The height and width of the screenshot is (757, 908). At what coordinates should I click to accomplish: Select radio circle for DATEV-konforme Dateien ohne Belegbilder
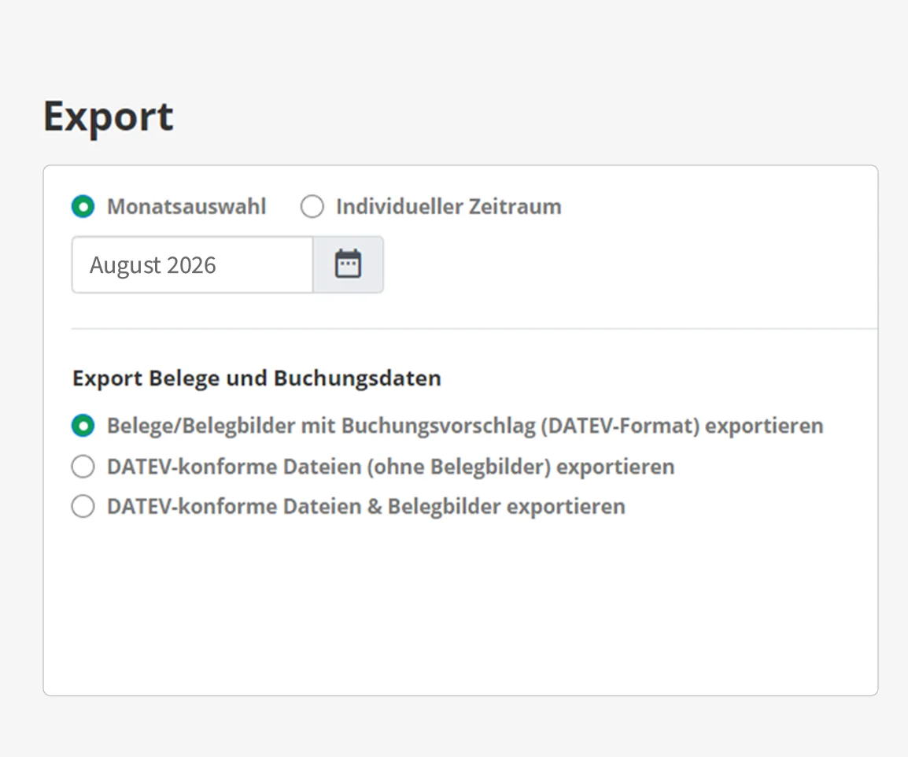[x=83, y=467]
